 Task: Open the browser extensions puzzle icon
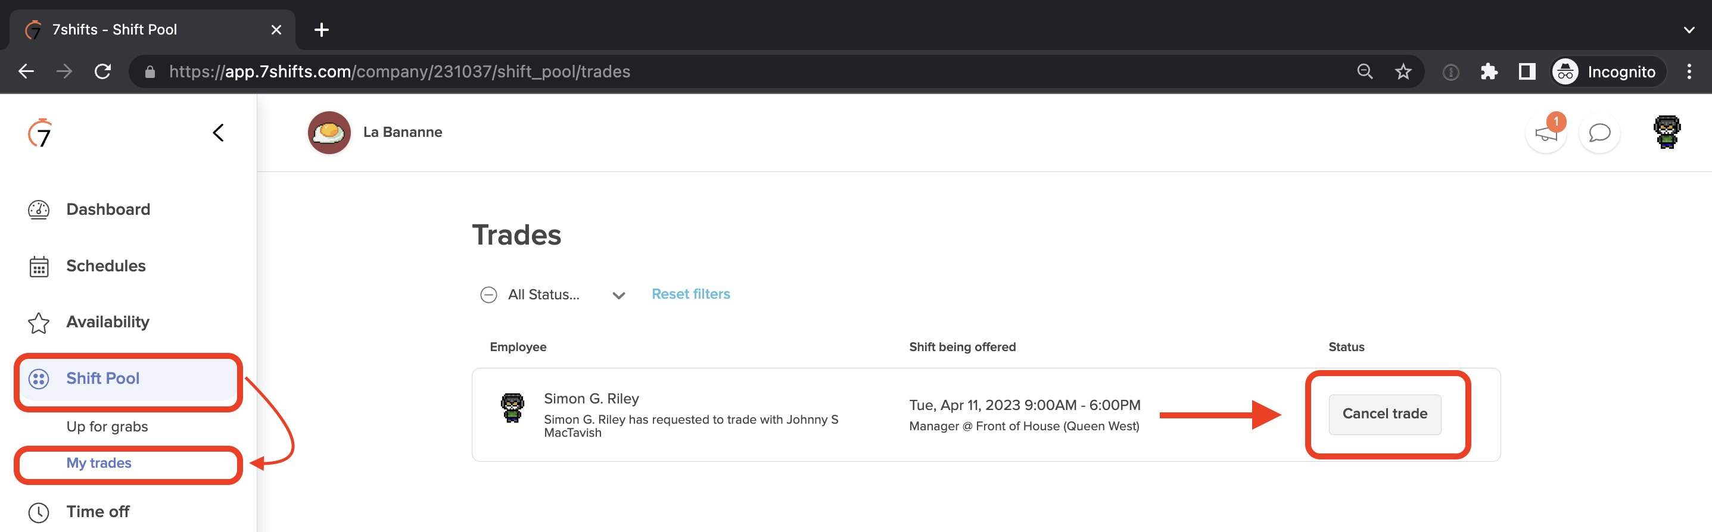(x=1489, y=71)
